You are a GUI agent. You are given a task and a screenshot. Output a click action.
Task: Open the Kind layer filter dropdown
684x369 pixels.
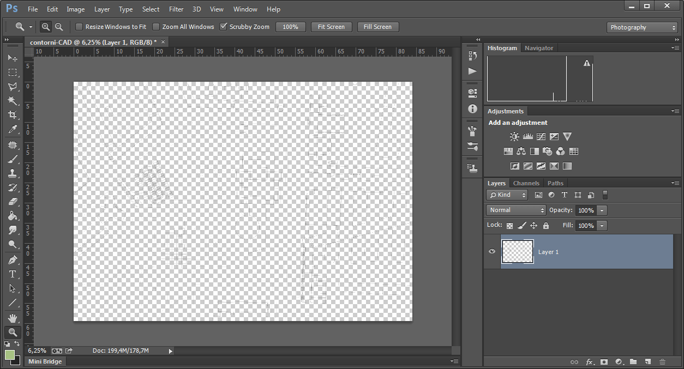[507, 195]
